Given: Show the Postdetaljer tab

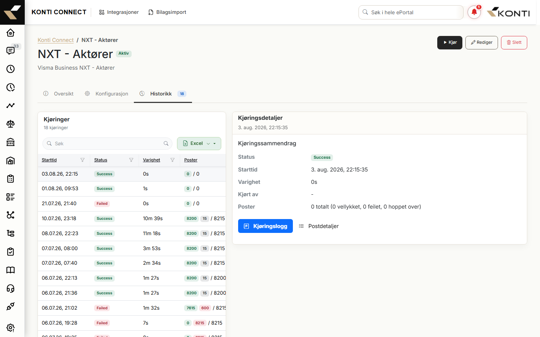Looking at the screenshot, I should tap(319, 226).
